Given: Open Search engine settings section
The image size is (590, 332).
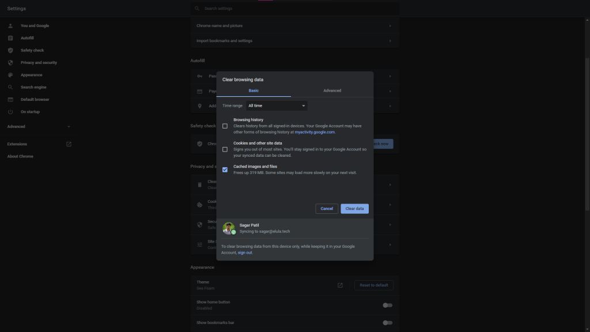Looking at the screenshot, I should (x=33, y=88).
